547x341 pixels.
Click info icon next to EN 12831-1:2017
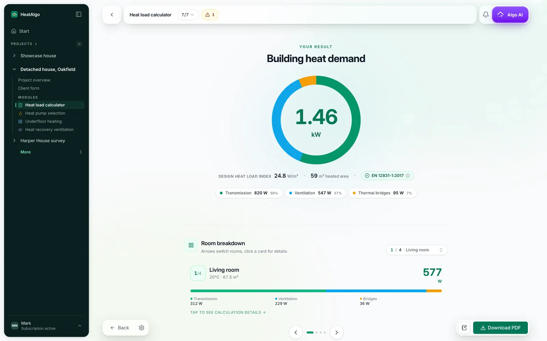coord(408,176)
